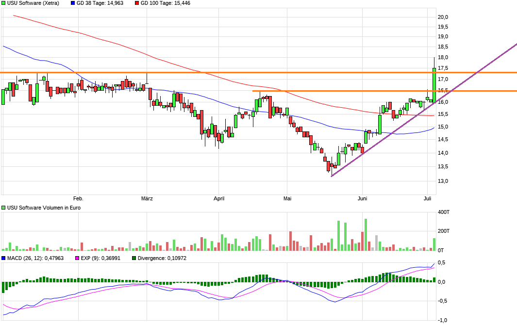Click the green USU Software legend swatch

pyautogui.click(x=3, y=3)
